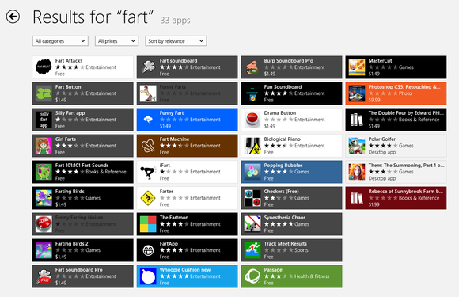
Task: Go back using the arrow button
Action: click(13, 17)
